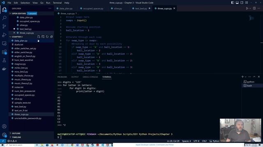This screenshot has height=147, width=263.
Task: Switch to test_bed.py editor tab
Action: pyautogui.click(x=141, y=9)
